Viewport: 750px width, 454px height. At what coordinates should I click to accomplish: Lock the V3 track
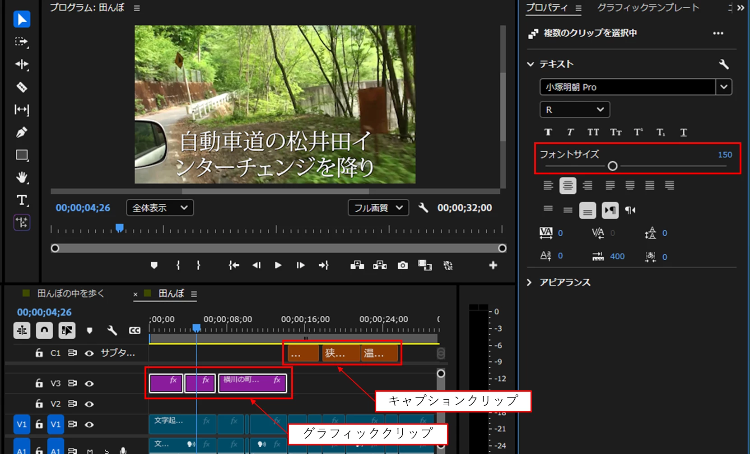(x=39, y=383)
